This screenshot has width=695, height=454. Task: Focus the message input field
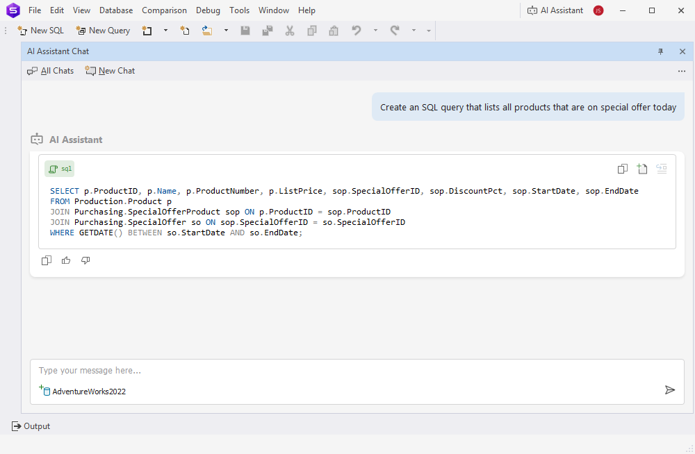(x=357, y=371)
